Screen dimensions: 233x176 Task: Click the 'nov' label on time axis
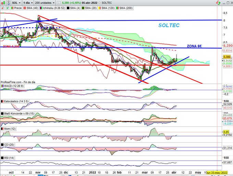[38, 173]
